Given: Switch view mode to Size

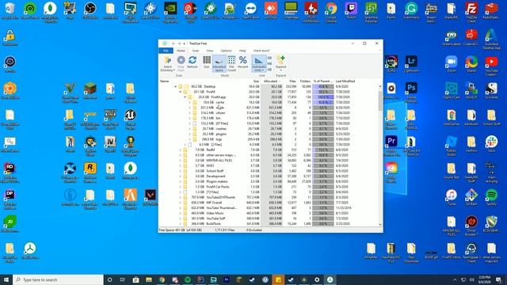Looking at the screenshot, I should (x=206, y=62).
